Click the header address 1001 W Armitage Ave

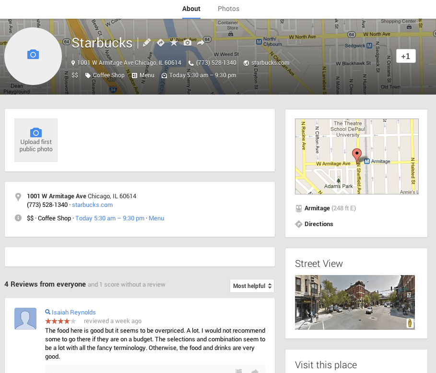(x=129, y=63)
